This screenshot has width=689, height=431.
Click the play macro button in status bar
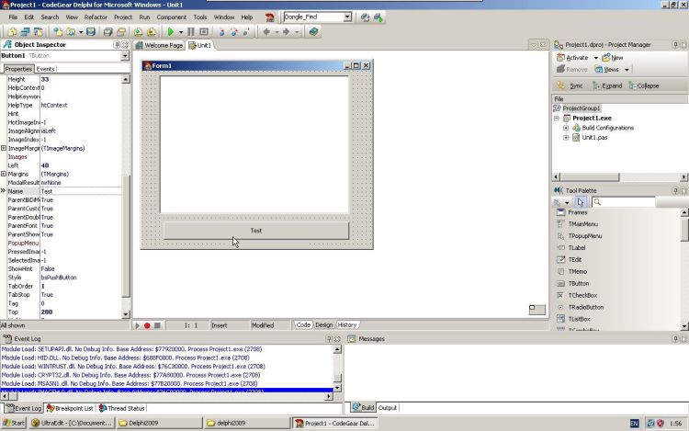coord(137,325)
